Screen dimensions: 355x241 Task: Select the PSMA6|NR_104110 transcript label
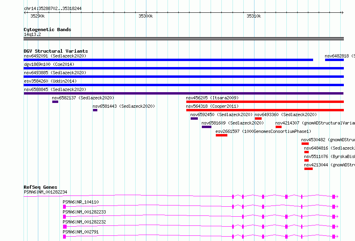(81, 202)
